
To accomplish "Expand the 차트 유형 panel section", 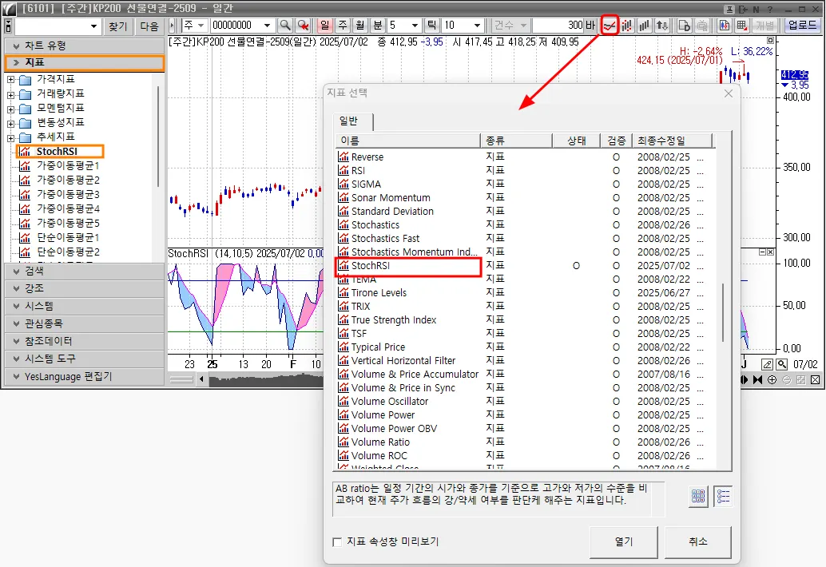I will pyautogui.click(x=85, y=46).
